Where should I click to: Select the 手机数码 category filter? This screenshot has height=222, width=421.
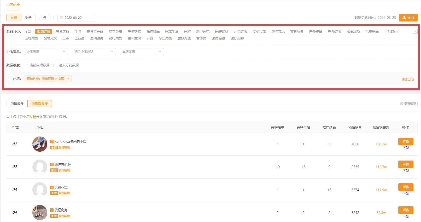click(391, 31)
